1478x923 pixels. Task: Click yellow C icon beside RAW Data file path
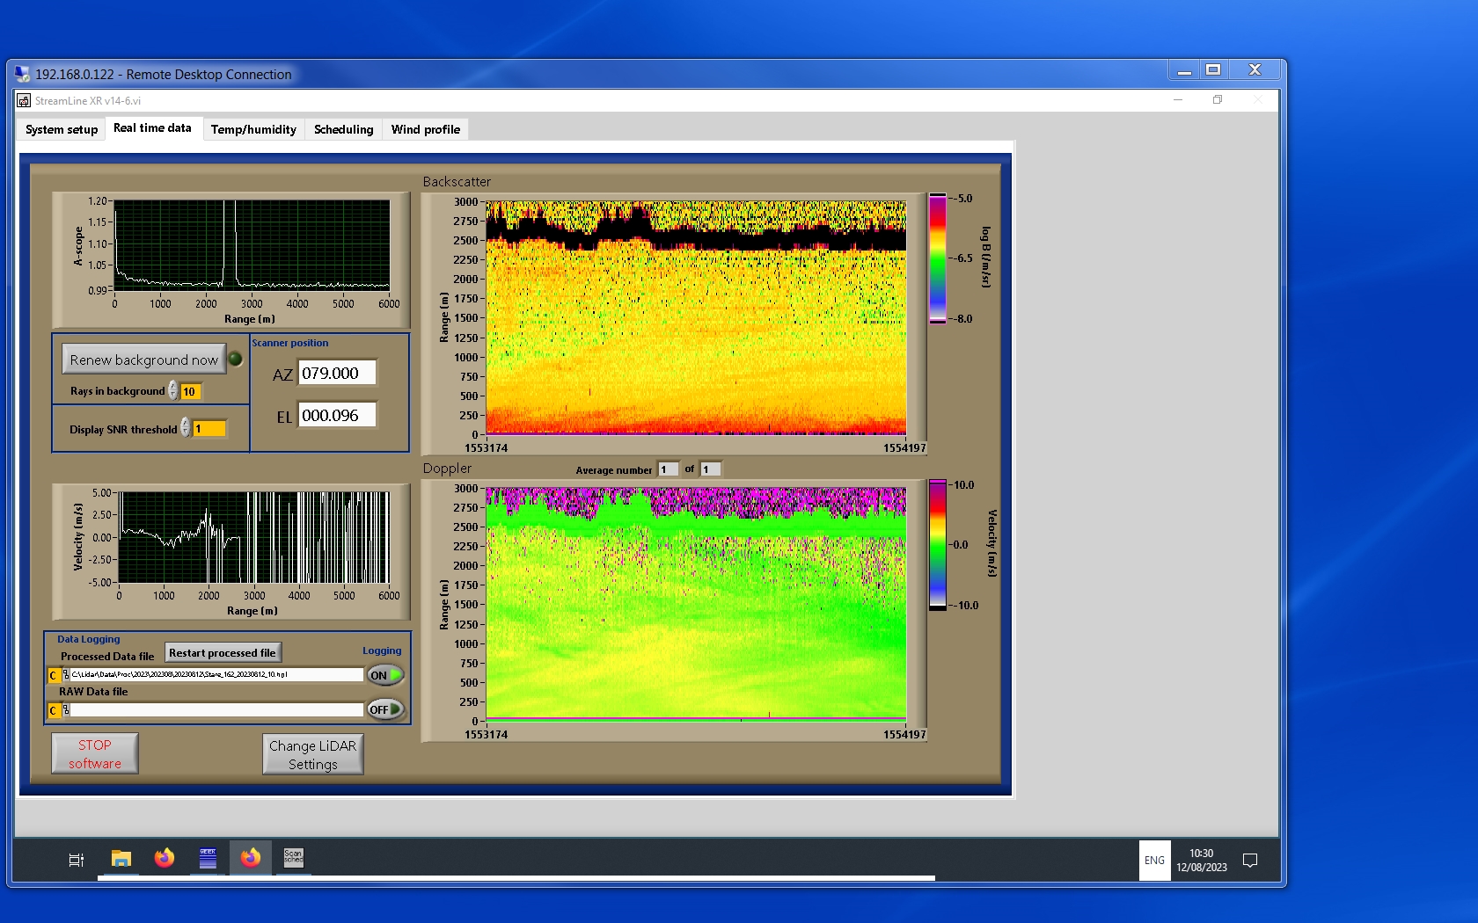pyautogui.click(x=54, y=710)
